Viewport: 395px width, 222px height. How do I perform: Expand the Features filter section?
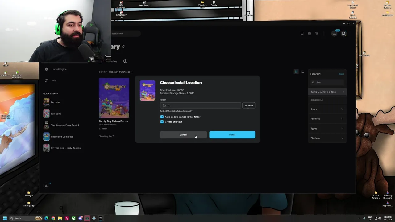click(x=327, y=119)
